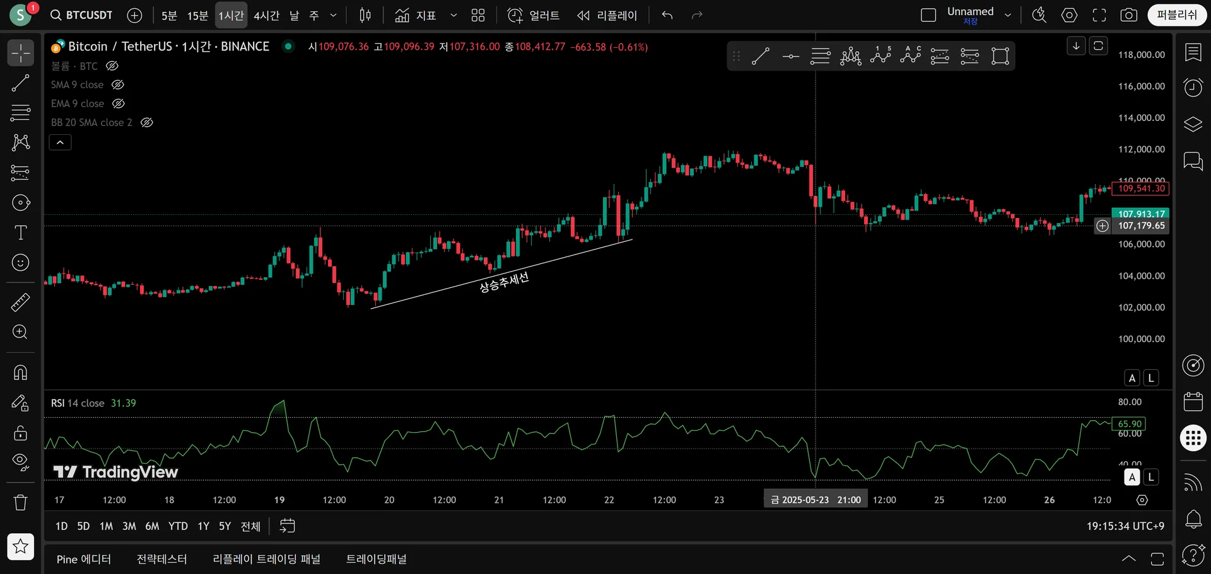Screen dimensions: 1211x574
Task: Show the EMA 9 close indicator
Action: pos(118,103)
